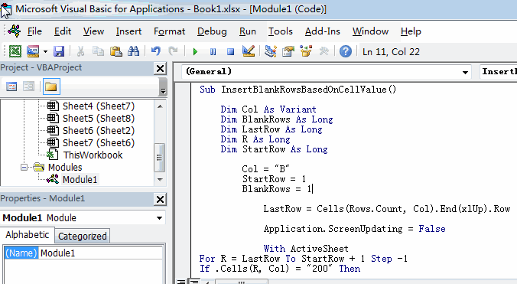Image resolution: width=517 pixels, height=284 pixels.
Task: Select Sheet7 (Sheet6) in project tree
Action: tap(99, 143)
